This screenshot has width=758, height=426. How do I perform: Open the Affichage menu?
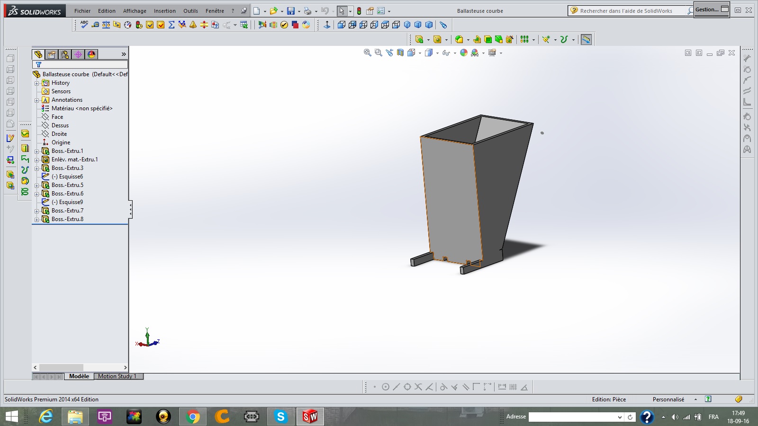(x=135, y=11)
